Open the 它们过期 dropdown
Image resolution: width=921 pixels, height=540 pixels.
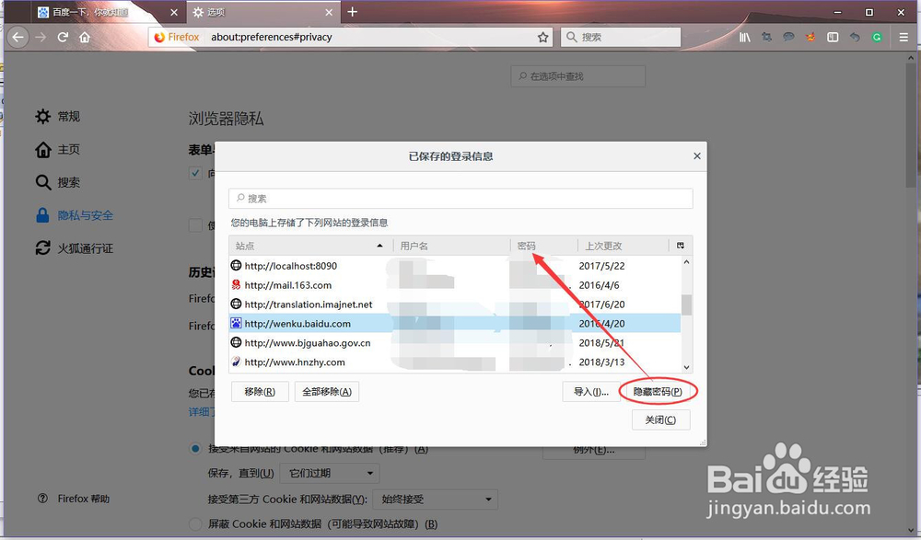pos(330,472)
